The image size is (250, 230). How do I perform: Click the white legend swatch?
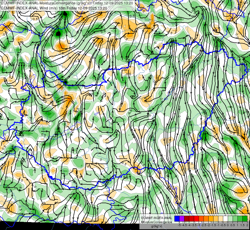pyautogui.click(x=225, y=218)
